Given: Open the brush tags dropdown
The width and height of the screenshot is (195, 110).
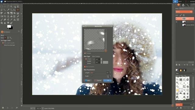Looking at the screenshot, I should click(x=185, y=102).
